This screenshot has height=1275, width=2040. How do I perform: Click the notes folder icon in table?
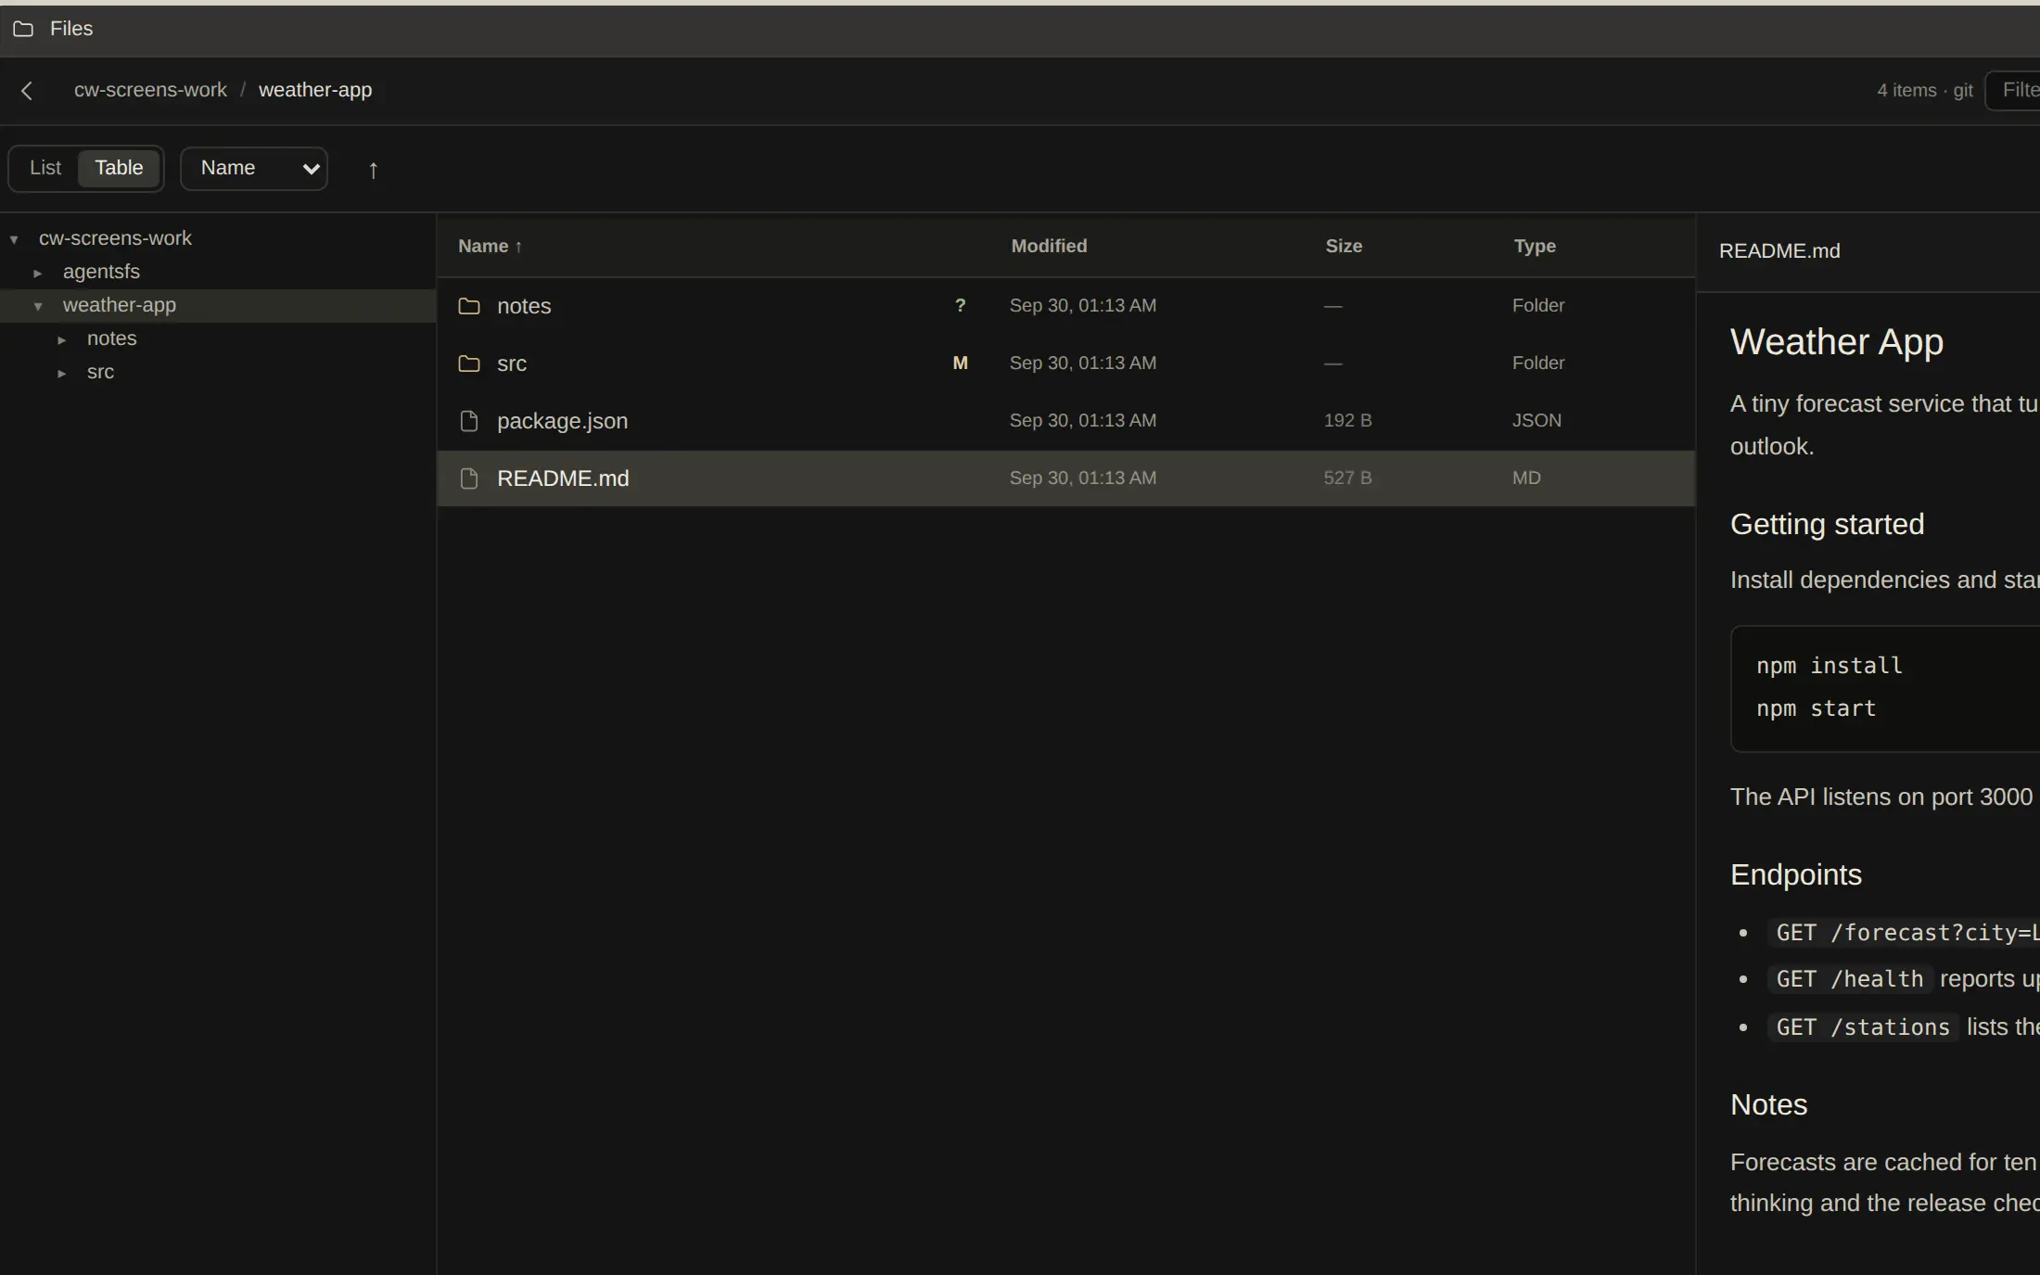[x=469, y=306]
